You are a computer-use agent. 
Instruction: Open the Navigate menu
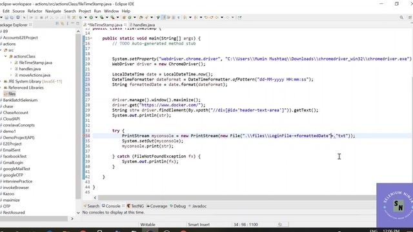(53, 11)
